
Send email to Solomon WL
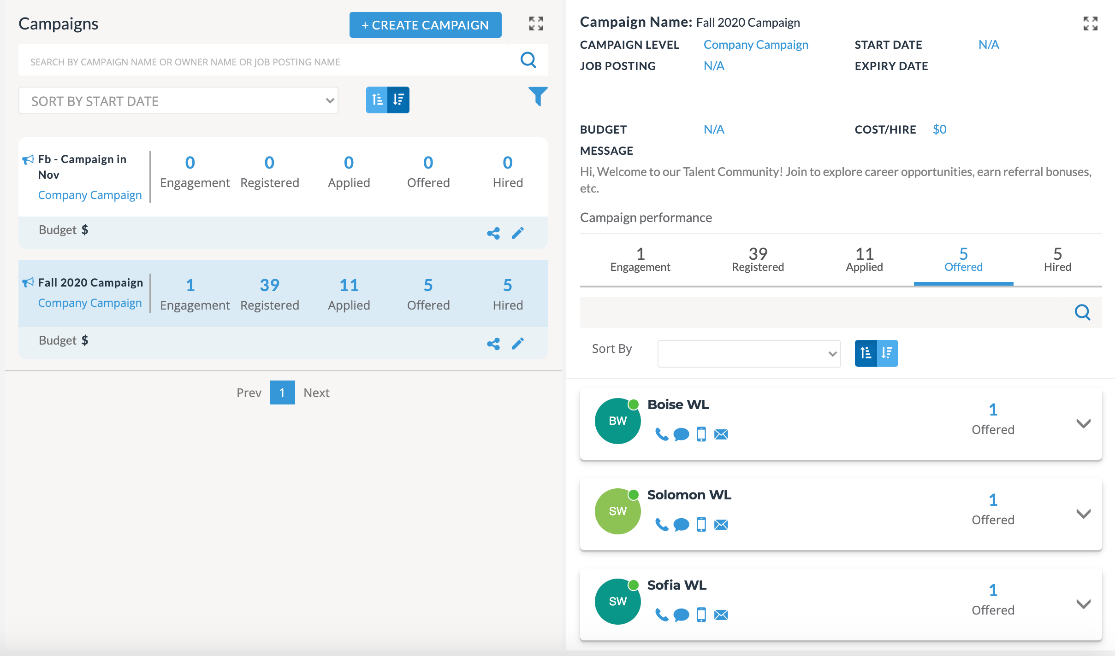[x=721, y=524]
